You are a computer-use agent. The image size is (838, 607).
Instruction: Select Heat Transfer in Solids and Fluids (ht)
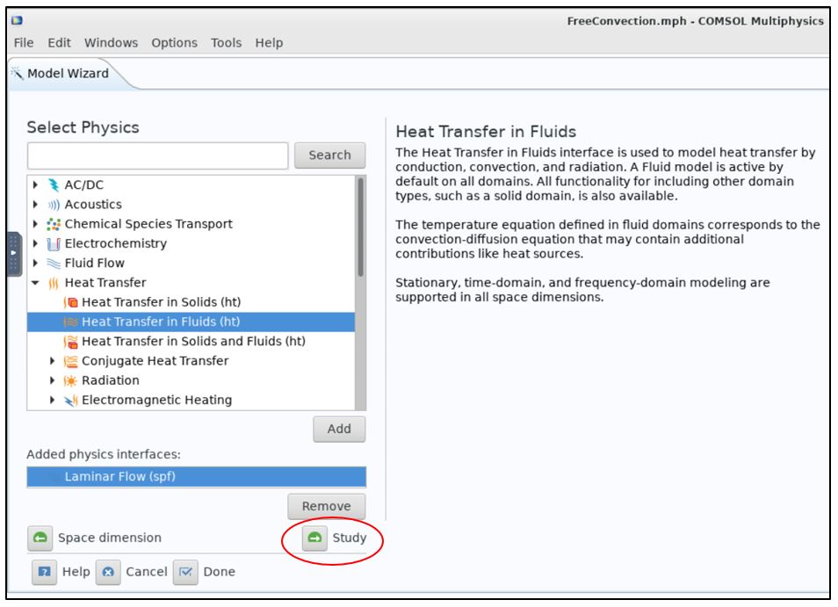(193, 342)
